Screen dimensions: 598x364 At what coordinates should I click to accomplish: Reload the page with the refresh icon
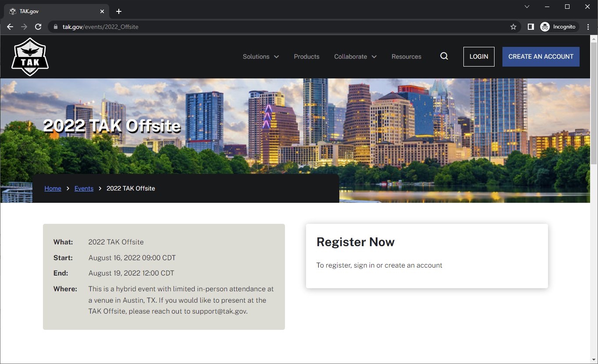pyautogui.click(x=38, y=27)
